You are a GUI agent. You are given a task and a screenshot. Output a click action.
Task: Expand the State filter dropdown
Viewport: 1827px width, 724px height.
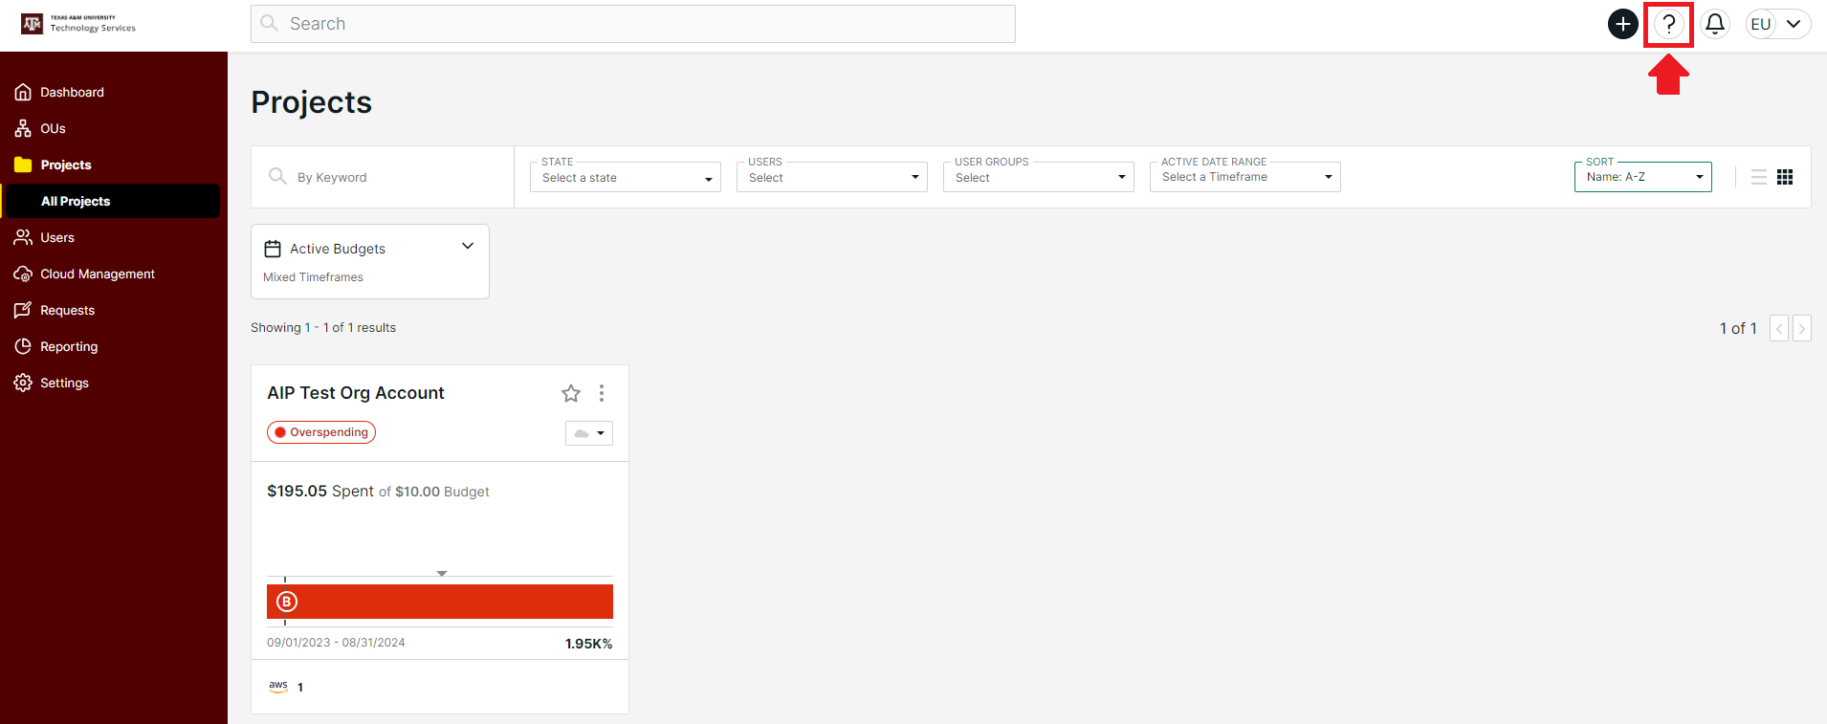click(x=625, y=178)
